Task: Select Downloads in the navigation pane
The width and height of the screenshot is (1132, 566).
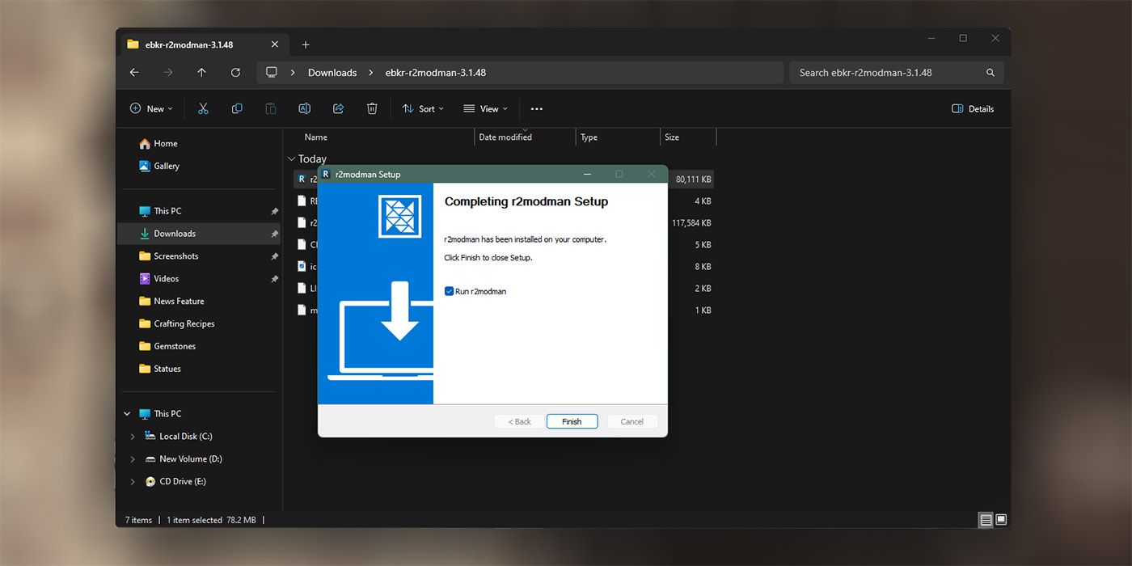Action: point(199,234)
